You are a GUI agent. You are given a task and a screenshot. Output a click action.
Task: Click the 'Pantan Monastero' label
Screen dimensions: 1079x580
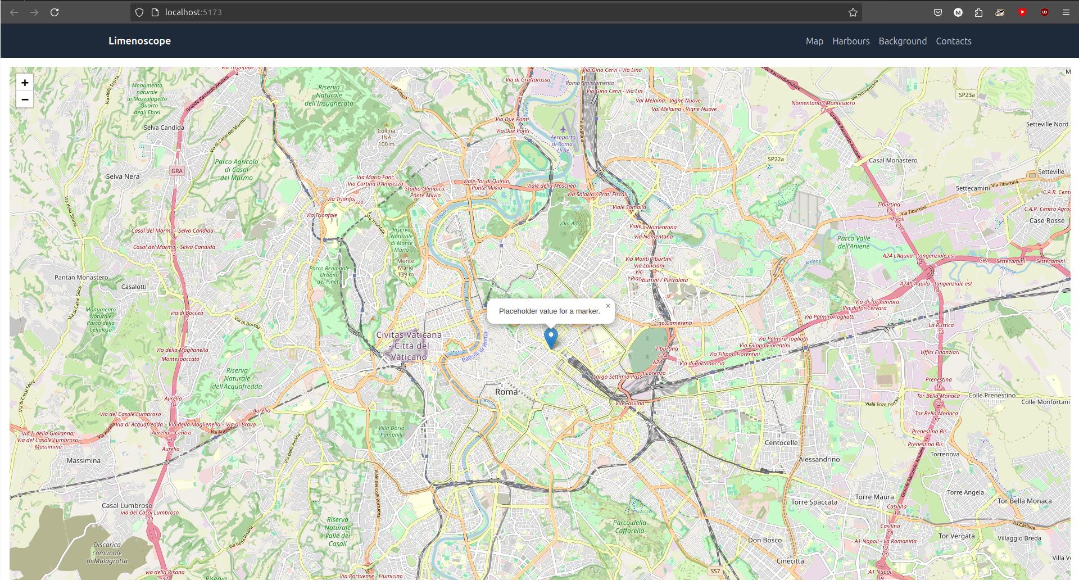pyautogui.click(x=81, y=278)
